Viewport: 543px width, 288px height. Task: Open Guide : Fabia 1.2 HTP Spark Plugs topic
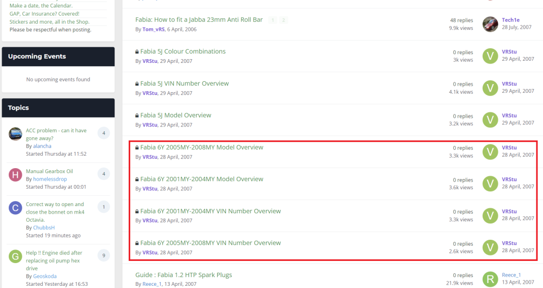point(184,275)
